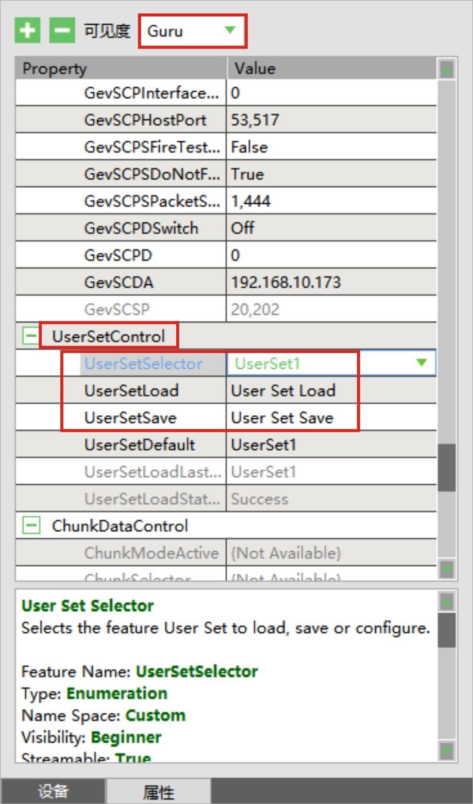
Task: Click the green minus collapse-all icon
Action: [62, 30]
